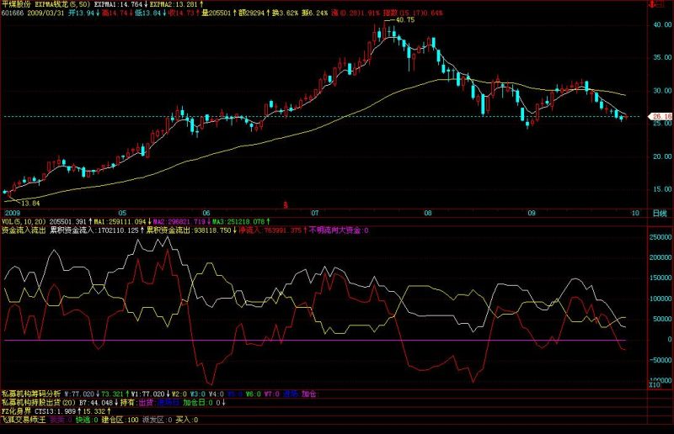The height and width of the screenshot is (434, 674).
Task: Click the 平煤股份 stock name
Action: point(16,4)
